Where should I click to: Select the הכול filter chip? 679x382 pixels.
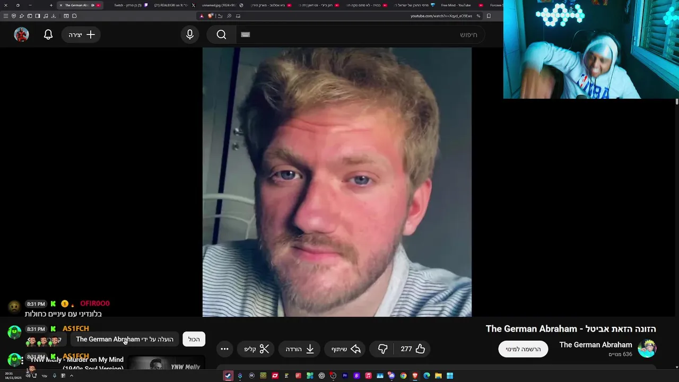tap(194, 339)
